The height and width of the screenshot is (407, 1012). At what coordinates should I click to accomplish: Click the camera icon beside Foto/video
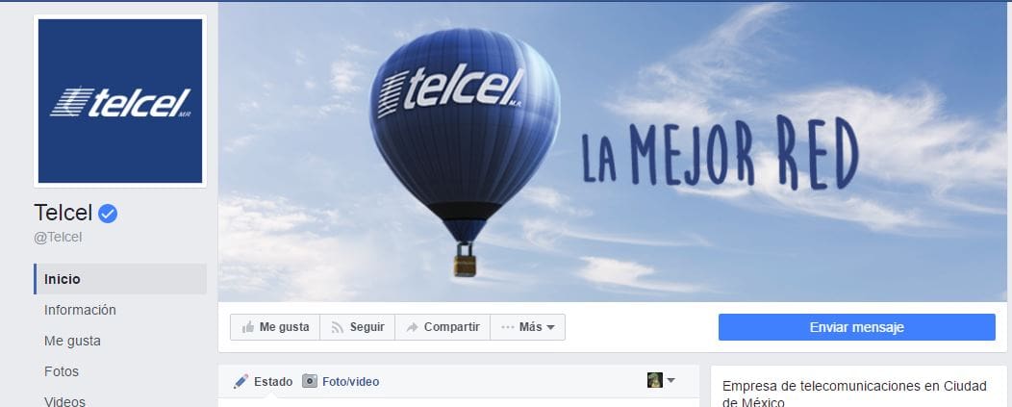click(x=310, y=381)
